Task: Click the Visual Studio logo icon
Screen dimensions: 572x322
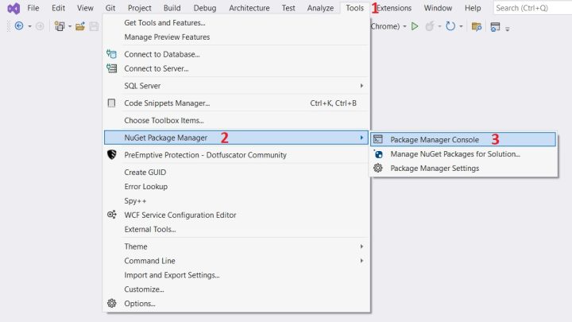Action: click(14, 8)
